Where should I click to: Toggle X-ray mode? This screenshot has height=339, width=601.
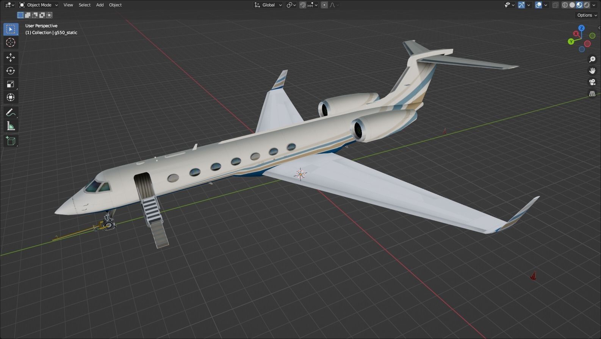point(556,5)
